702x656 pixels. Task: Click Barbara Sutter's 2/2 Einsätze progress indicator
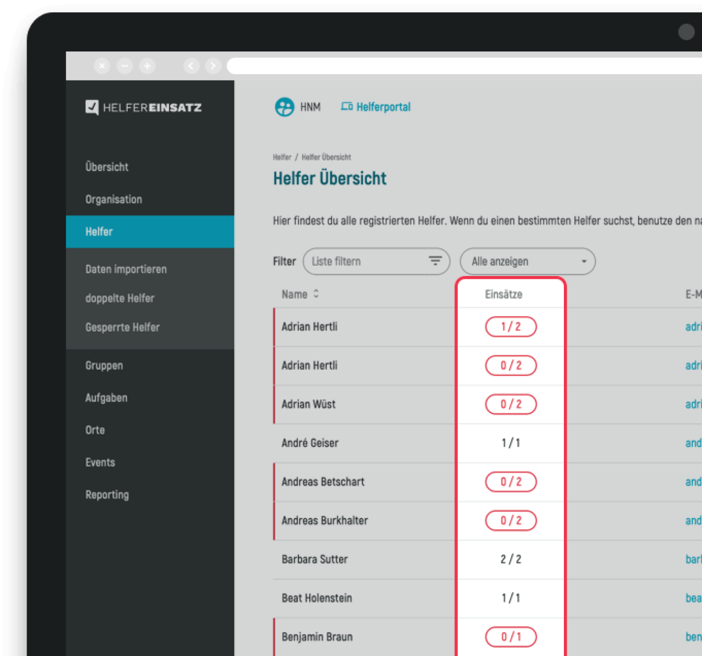pos(510,559)
